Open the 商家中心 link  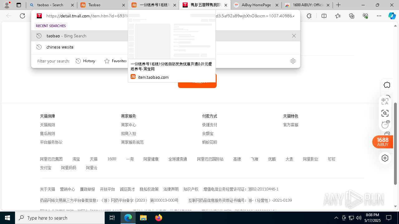128,125
